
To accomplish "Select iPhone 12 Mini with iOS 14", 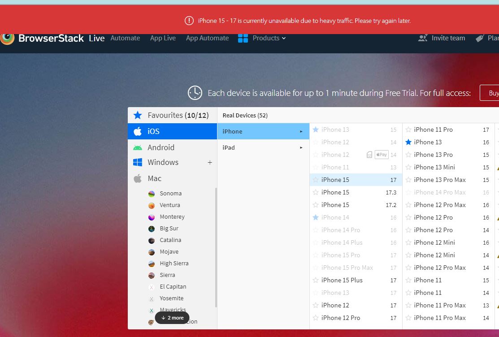I will (x=449, y=255).
